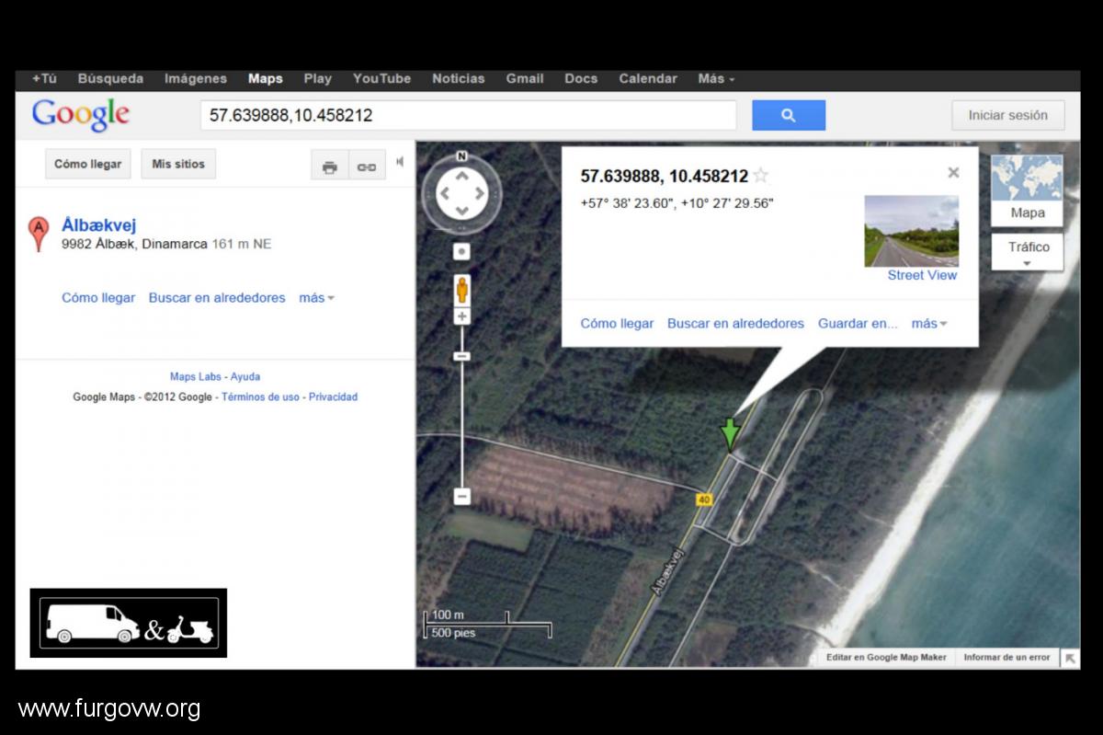1103x735 pixels.
Task: Click Informar de un error
Action: (1006, 658)
